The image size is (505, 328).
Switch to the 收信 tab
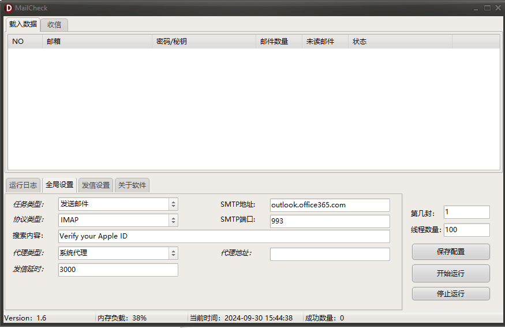coord(54,25)
